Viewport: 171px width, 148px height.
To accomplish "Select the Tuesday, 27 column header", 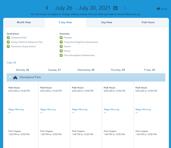I will click(54, 70).
